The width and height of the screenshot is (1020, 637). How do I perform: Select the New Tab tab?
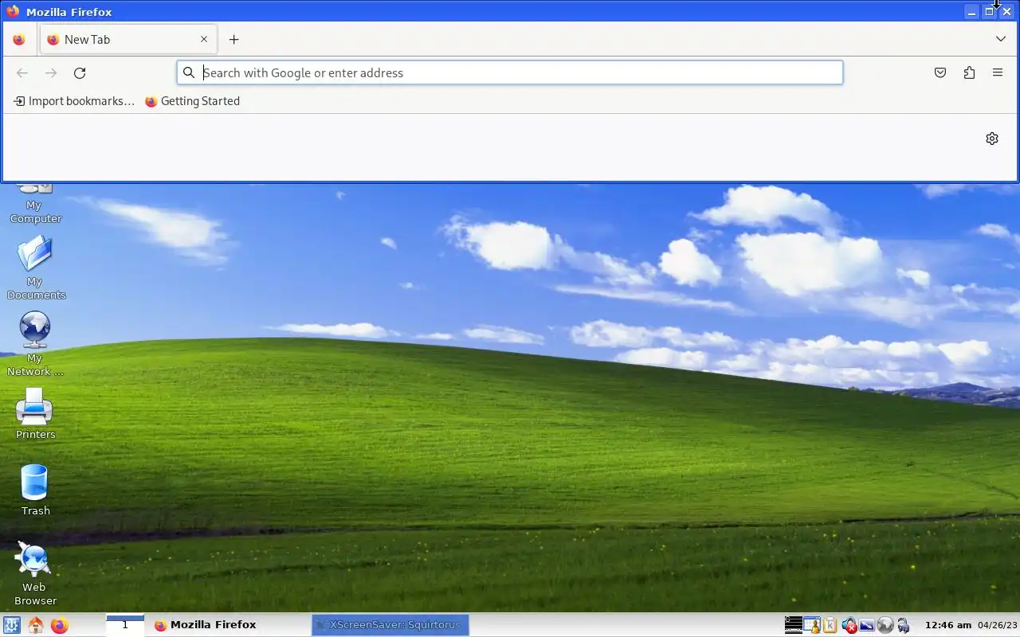point(127,39)
